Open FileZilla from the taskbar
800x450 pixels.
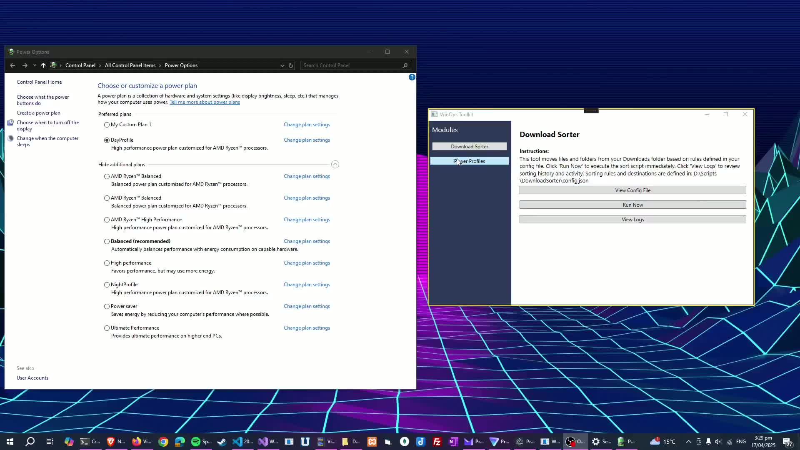[x=437, y=442]
